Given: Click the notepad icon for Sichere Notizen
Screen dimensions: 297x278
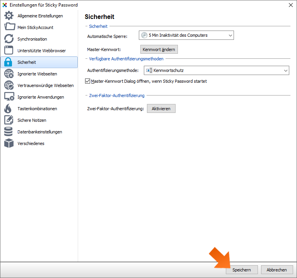Looking at the screenshot, I should tap(9, 120).
